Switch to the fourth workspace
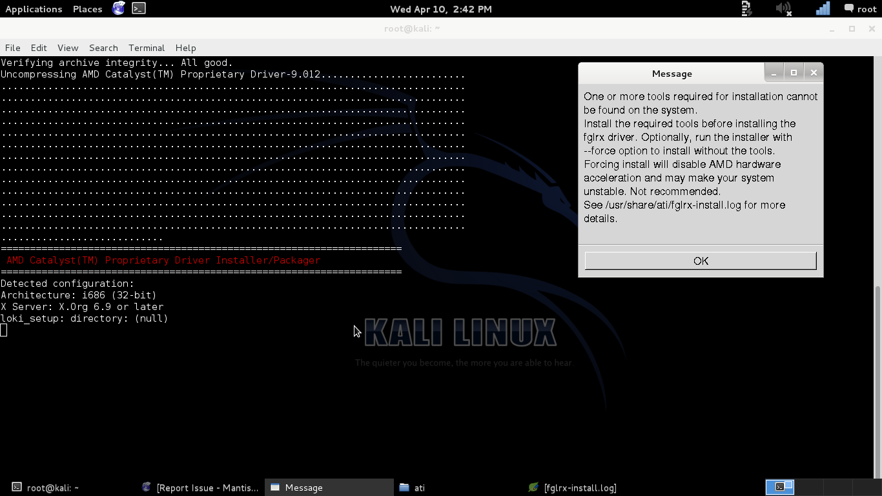Screen dimensions: 882x496 tap(866, 487)
